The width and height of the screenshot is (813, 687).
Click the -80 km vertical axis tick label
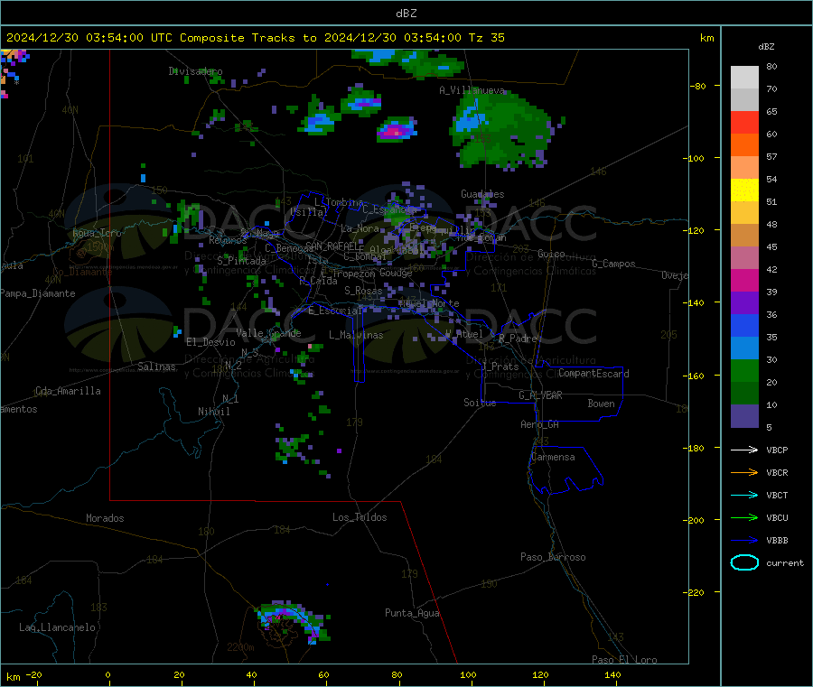(697, 86)
